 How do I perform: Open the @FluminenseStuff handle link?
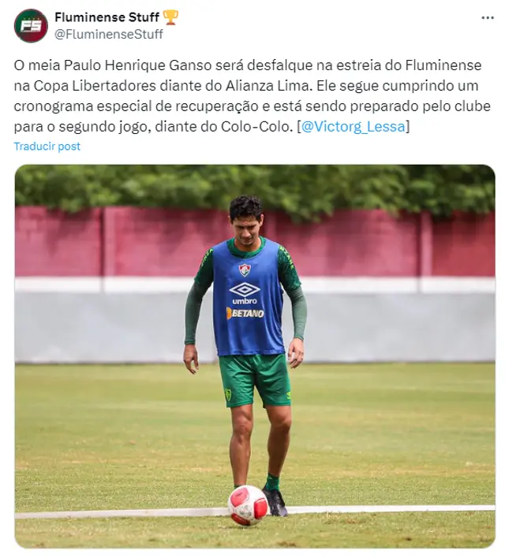point(109,34)
